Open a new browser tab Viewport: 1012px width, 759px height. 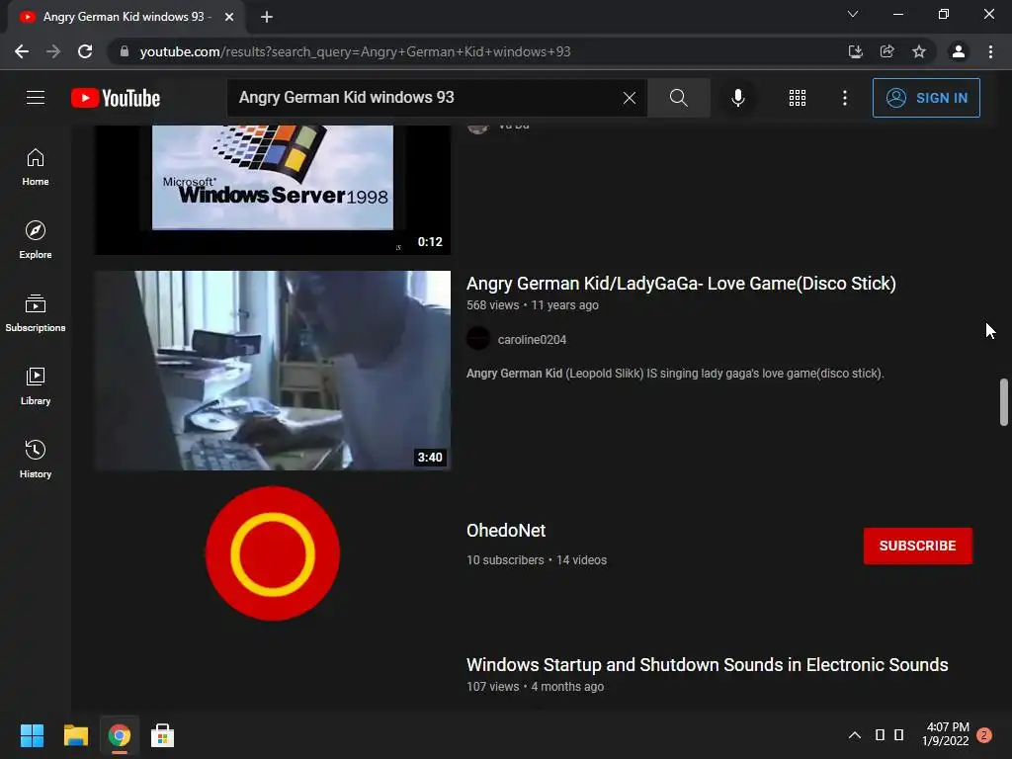pyautogui.click(x=267, y=17)
